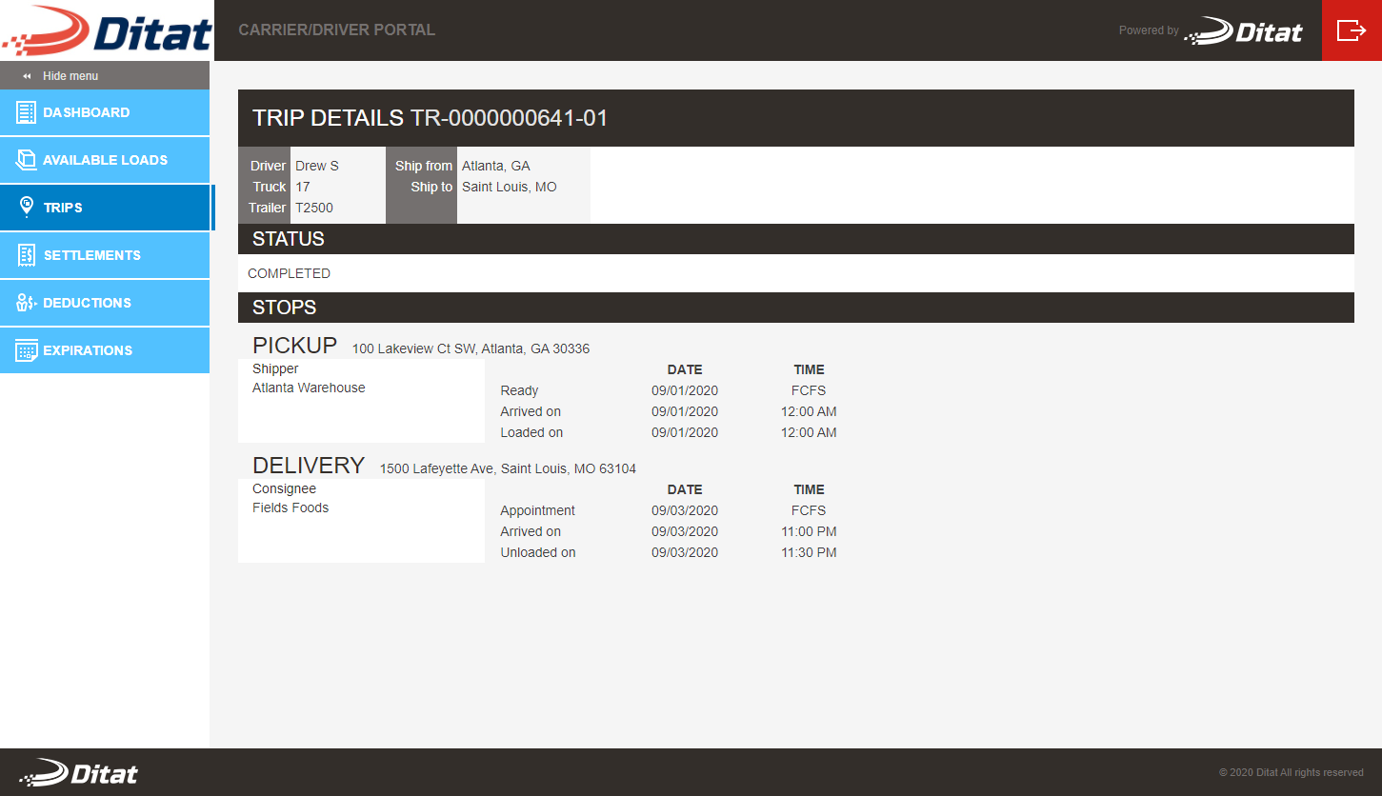Click the Atlanta Warehouse shipper name
The width and height of the screenshot is (1382, 796).
click(309, 388)
